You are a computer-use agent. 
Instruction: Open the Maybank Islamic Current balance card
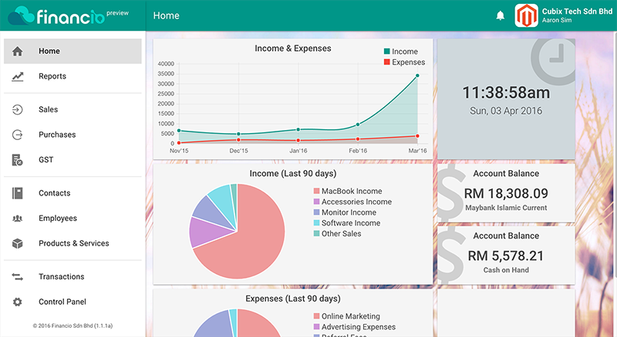tap(506, 193)
